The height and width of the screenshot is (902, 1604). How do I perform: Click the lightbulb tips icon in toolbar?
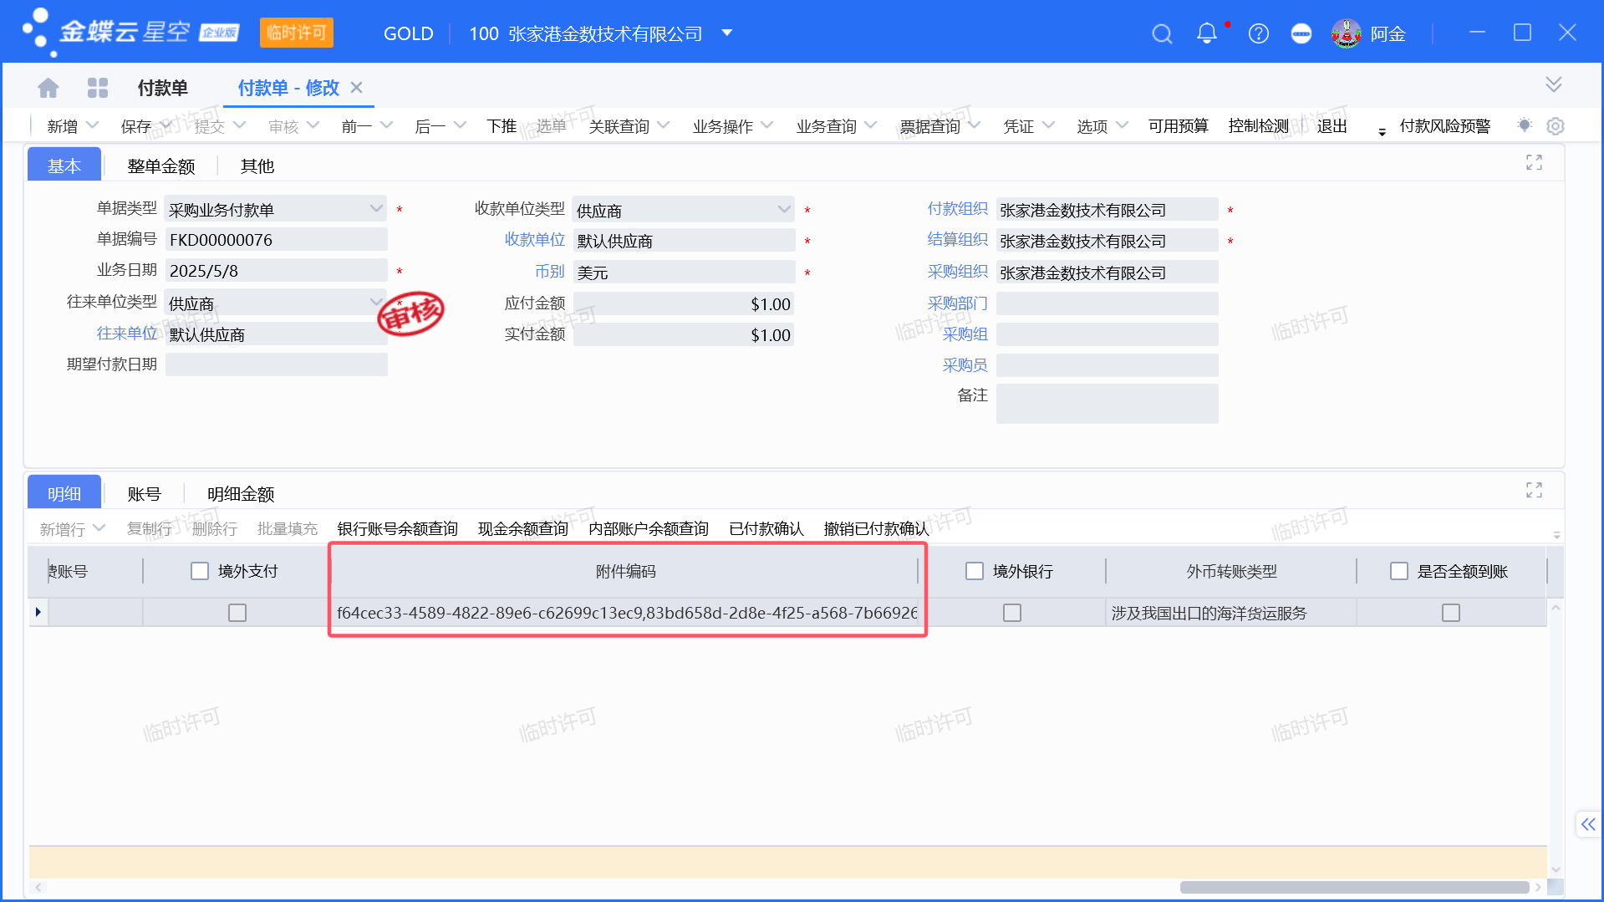point(1525,125)
